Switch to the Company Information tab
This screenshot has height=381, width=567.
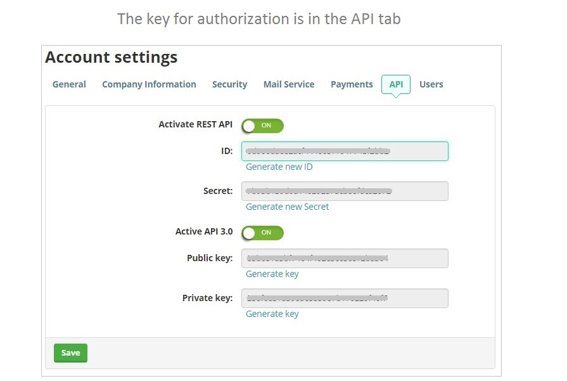coord(149,84)
